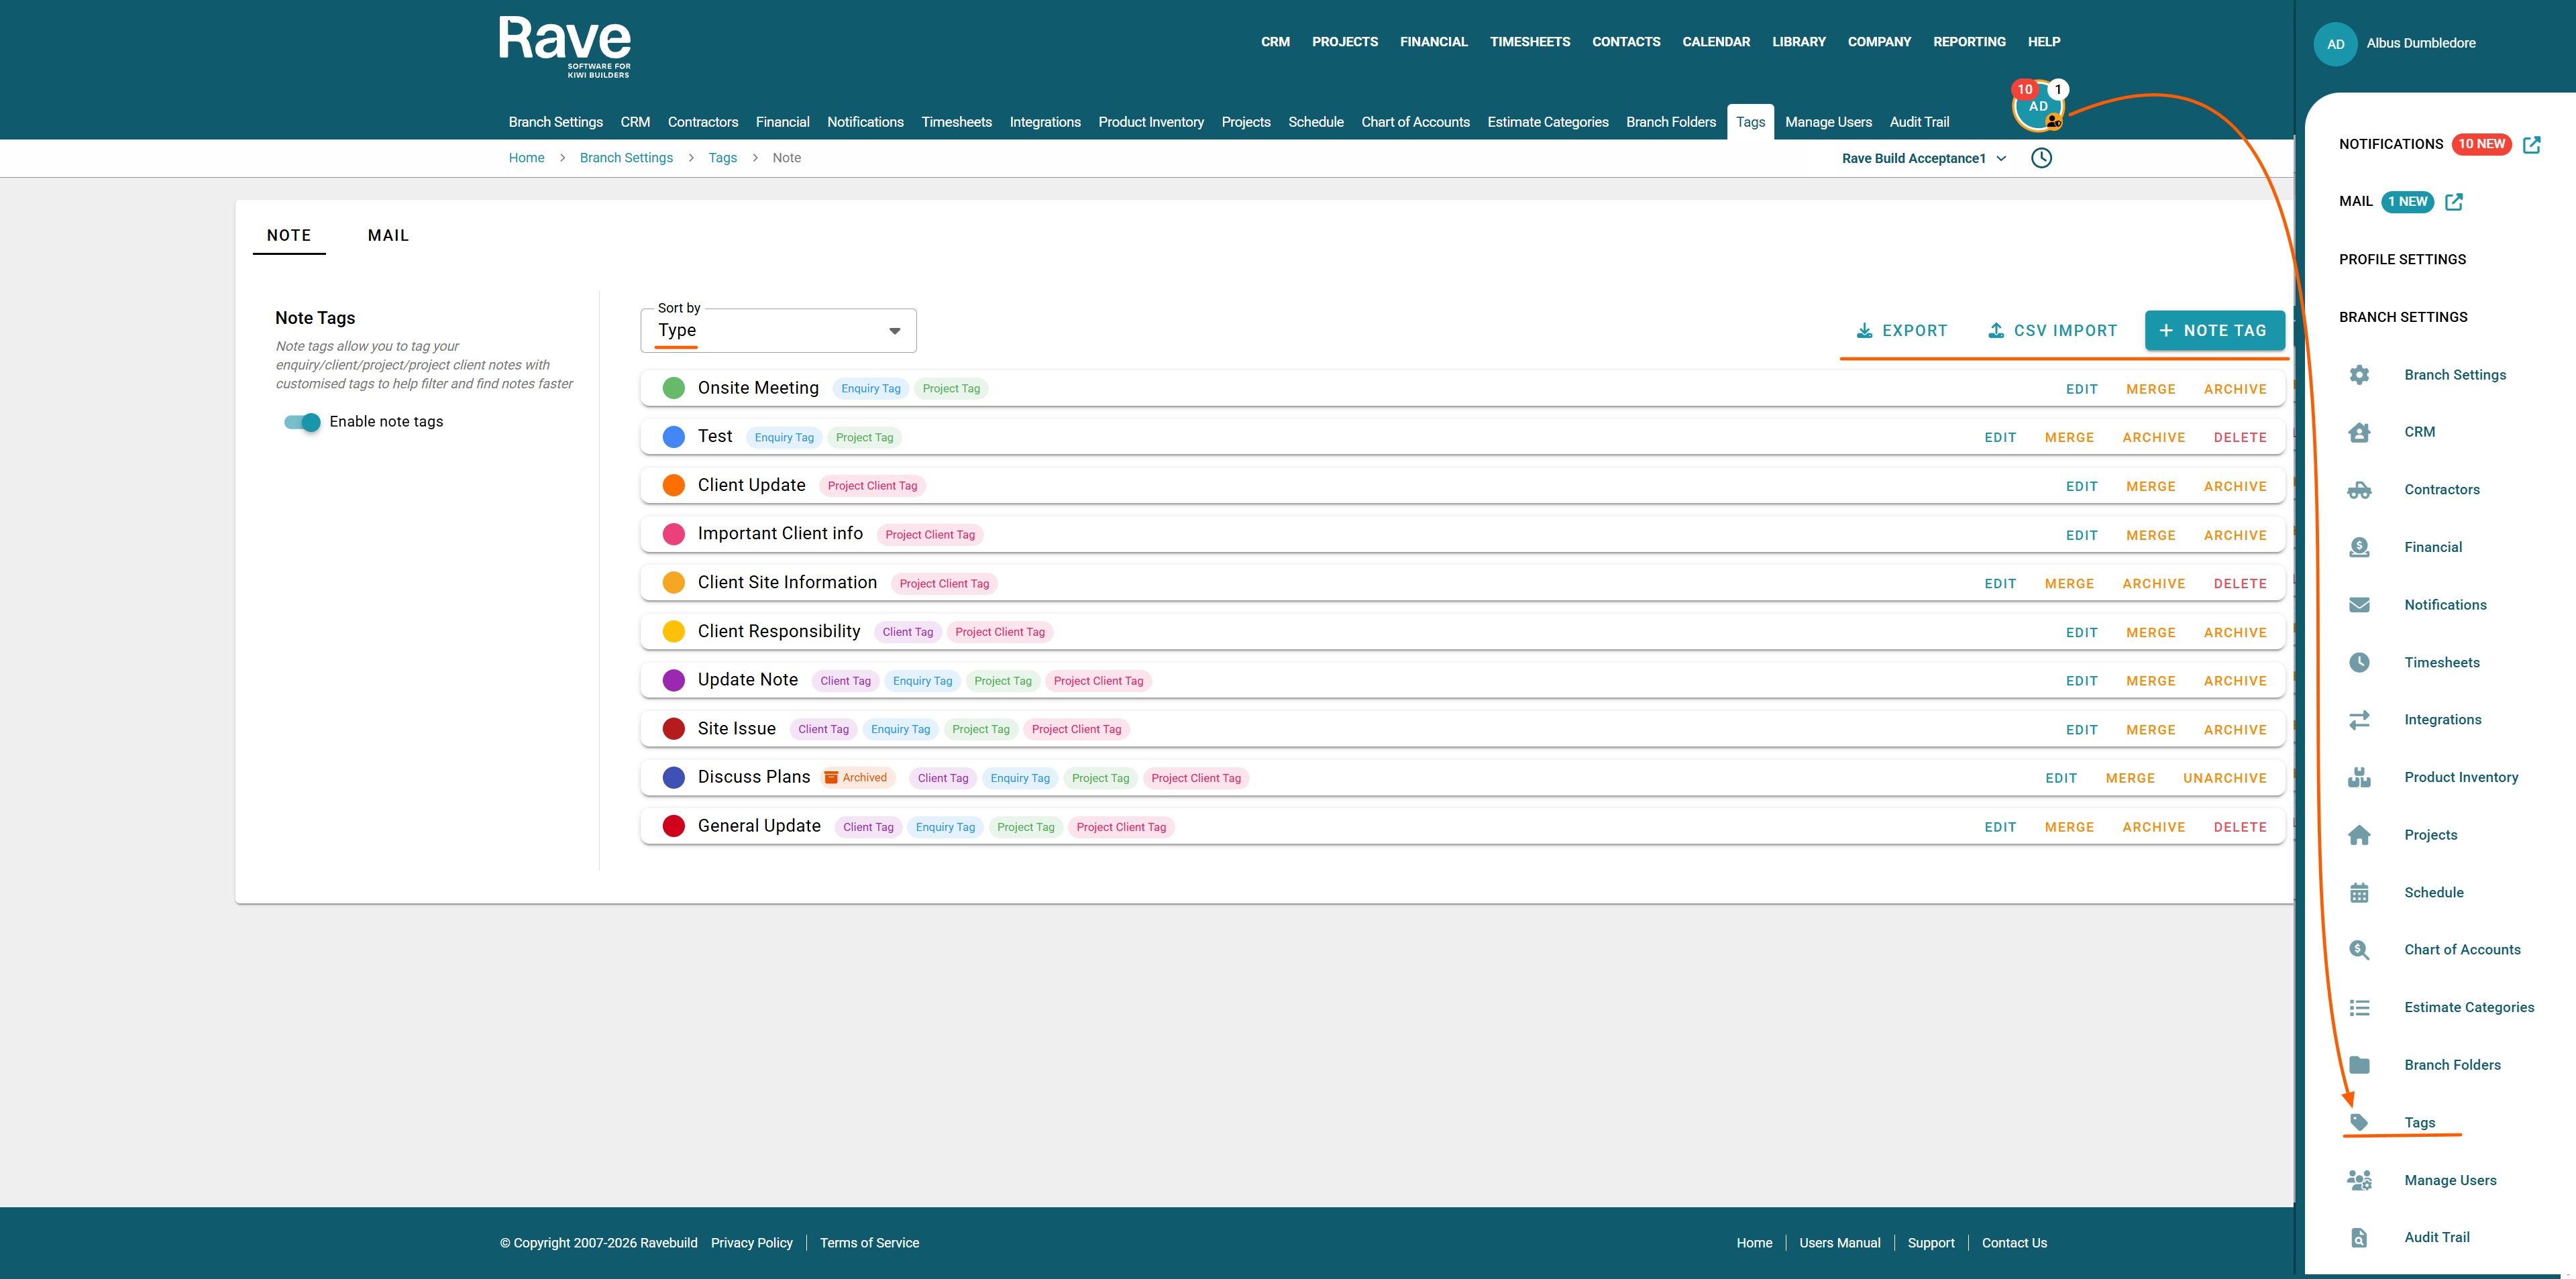Image resolution: width=2576 pixels, height=1279 pixels.
Task: Click the CSV IMPORT button
Action: [x=2052, y=331]
